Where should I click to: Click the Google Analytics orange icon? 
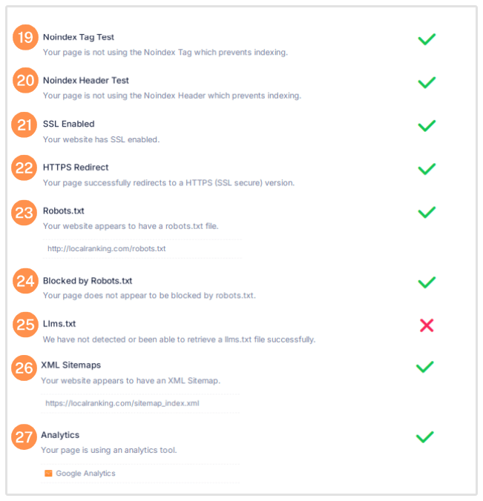coord(48,473)
